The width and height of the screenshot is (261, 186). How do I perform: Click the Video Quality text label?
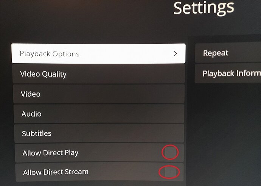pyautogui.click(x=43, y=74)
